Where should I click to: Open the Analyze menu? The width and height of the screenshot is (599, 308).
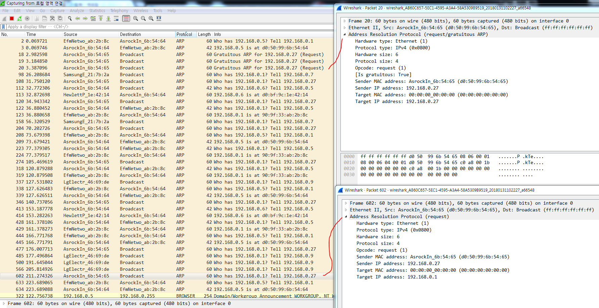pos(77,11)
